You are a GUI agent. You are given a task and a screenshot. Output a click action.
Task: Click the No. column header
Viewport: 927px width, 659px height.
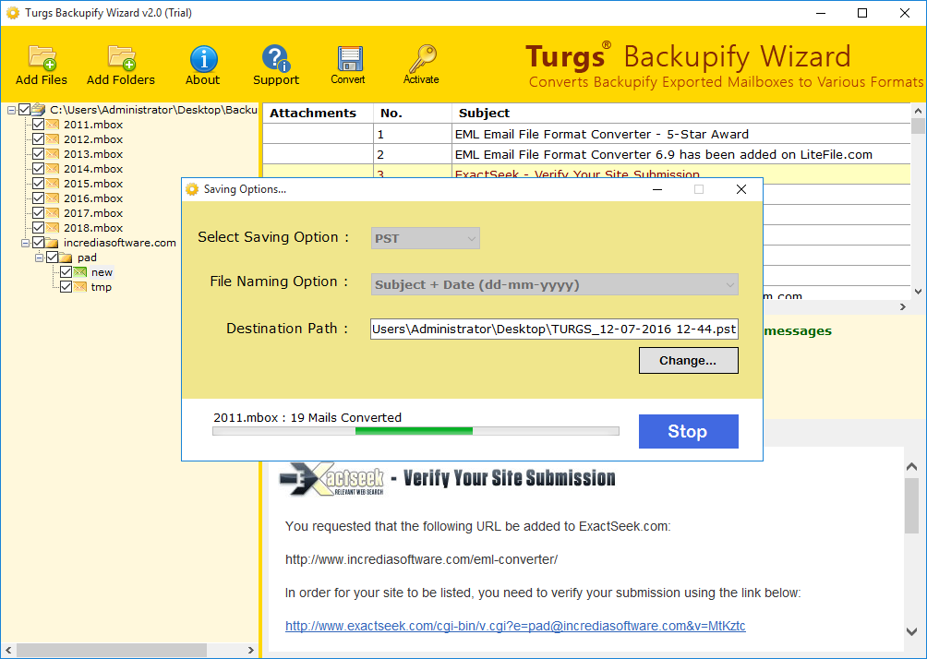tap(412, 113)
